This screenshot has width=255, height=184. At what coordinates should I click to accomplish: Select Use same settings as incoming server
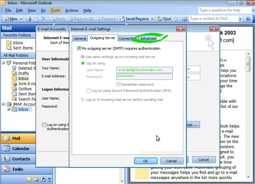83,57
